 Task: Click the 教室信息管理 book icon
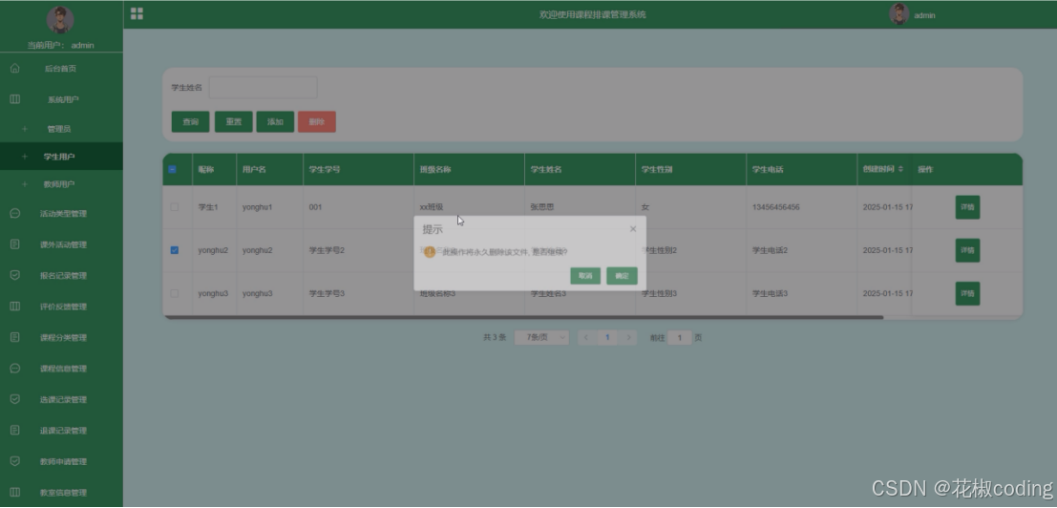15,493
